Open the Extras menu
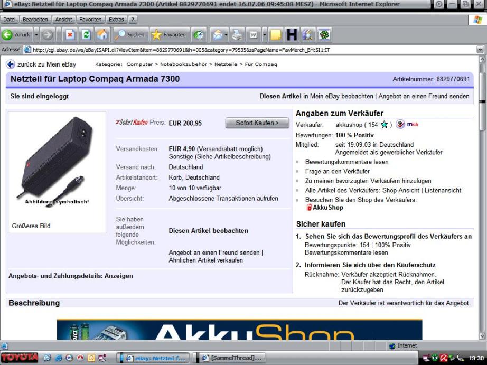 [117, 19]
